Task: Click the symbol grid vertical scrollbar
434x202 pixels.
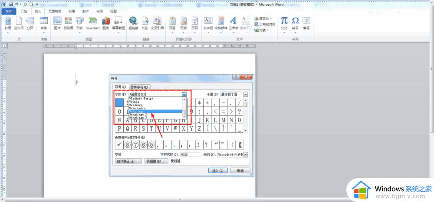Action: click(x=246, y=115)
